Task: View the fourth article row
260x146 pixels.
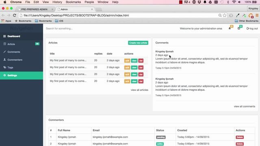Action: 134,81
